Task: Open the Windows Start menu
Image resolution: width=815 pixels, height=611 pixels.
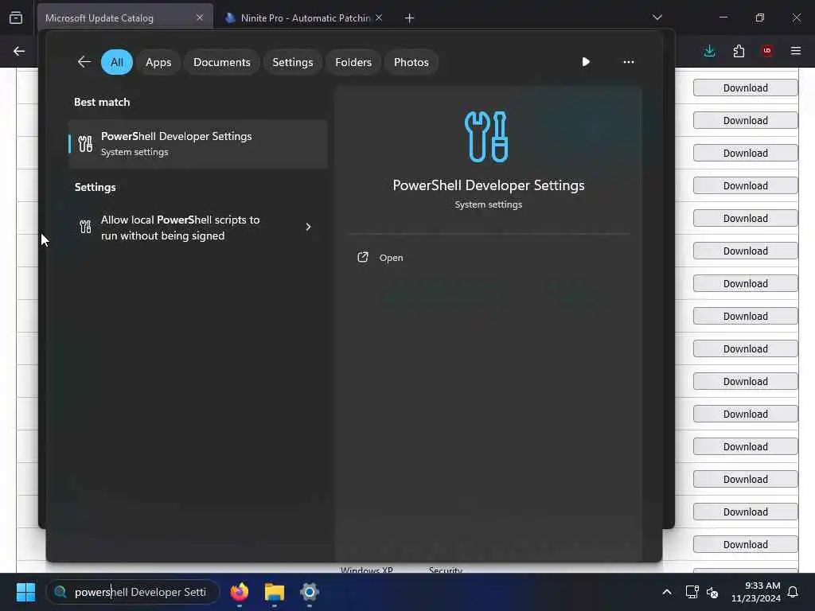Action: pyautogui.click(x=25, y=592)
